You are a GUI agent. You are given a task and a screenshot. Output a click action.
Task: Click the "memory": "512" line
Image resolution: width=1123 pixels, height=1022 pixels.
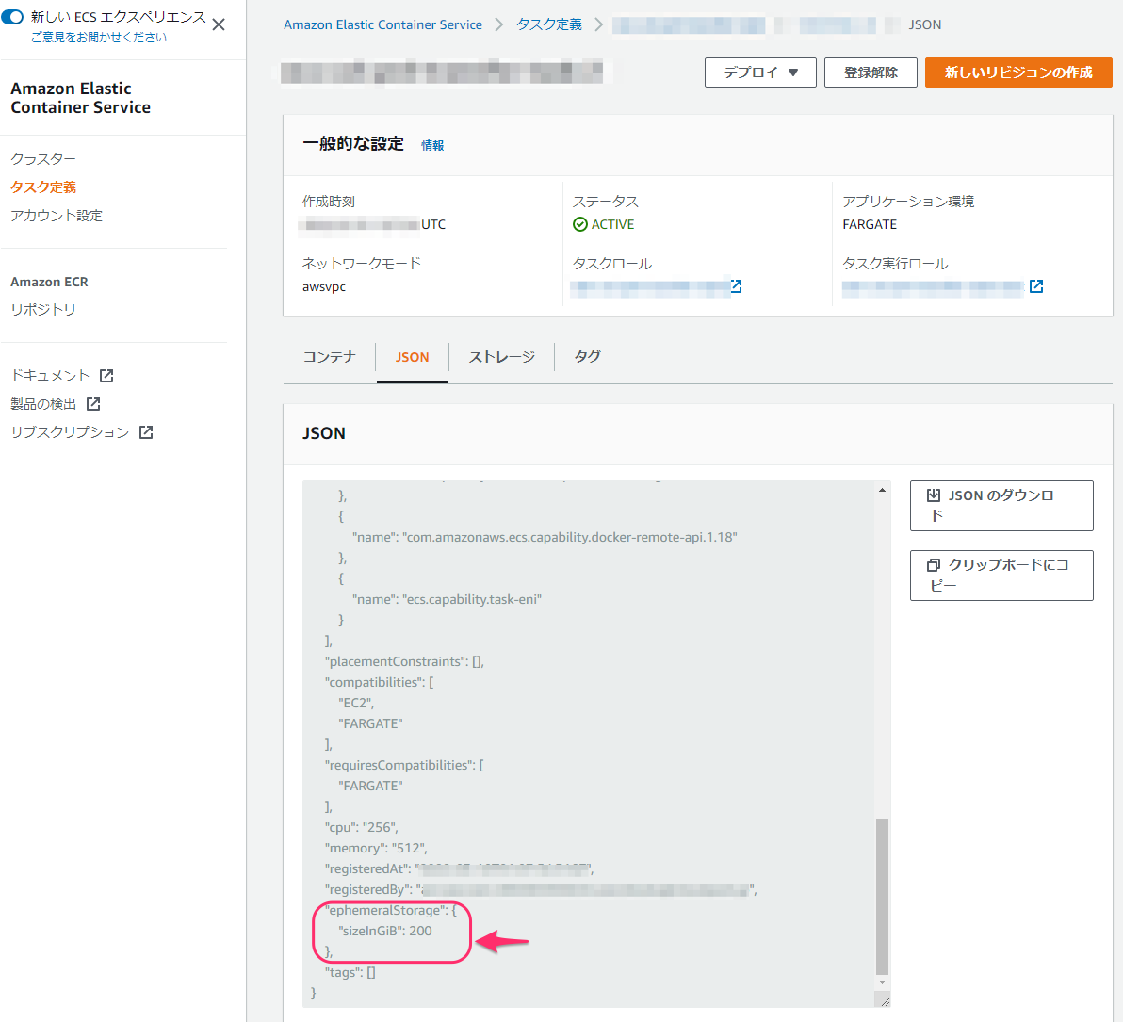click(376, 848)
